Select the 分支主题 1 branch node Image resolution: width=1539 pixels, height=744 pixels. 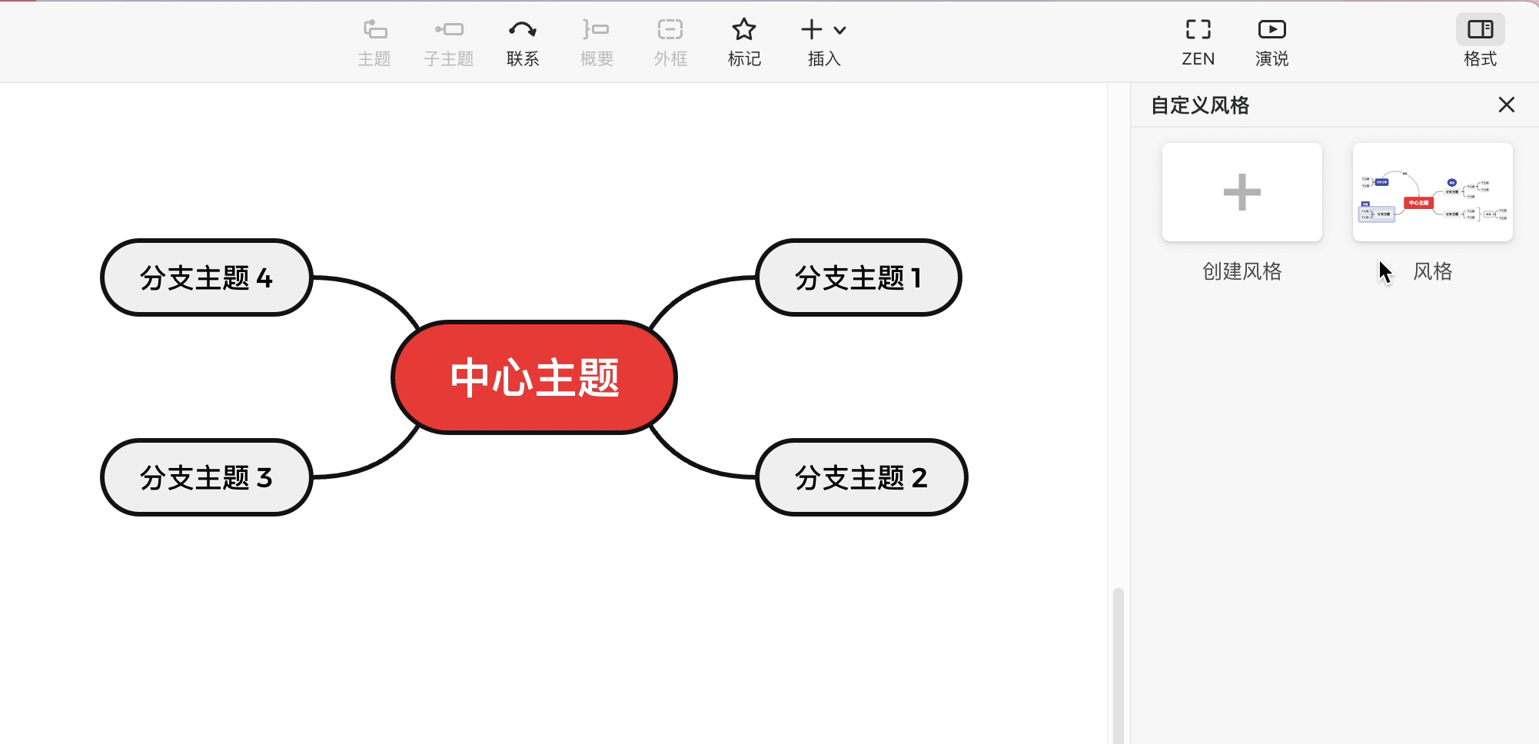pyautogui.click(x=858, y=278)
